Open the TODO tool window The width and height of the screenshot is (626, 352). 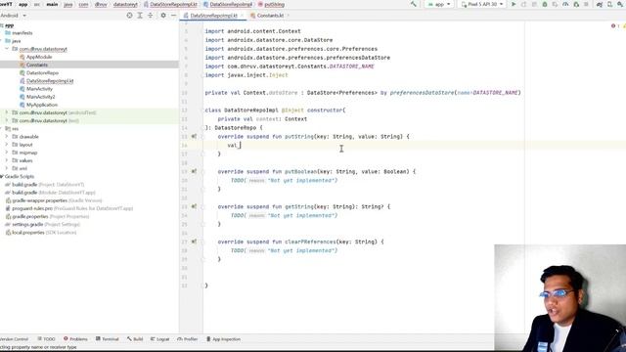tap(46, 339)
